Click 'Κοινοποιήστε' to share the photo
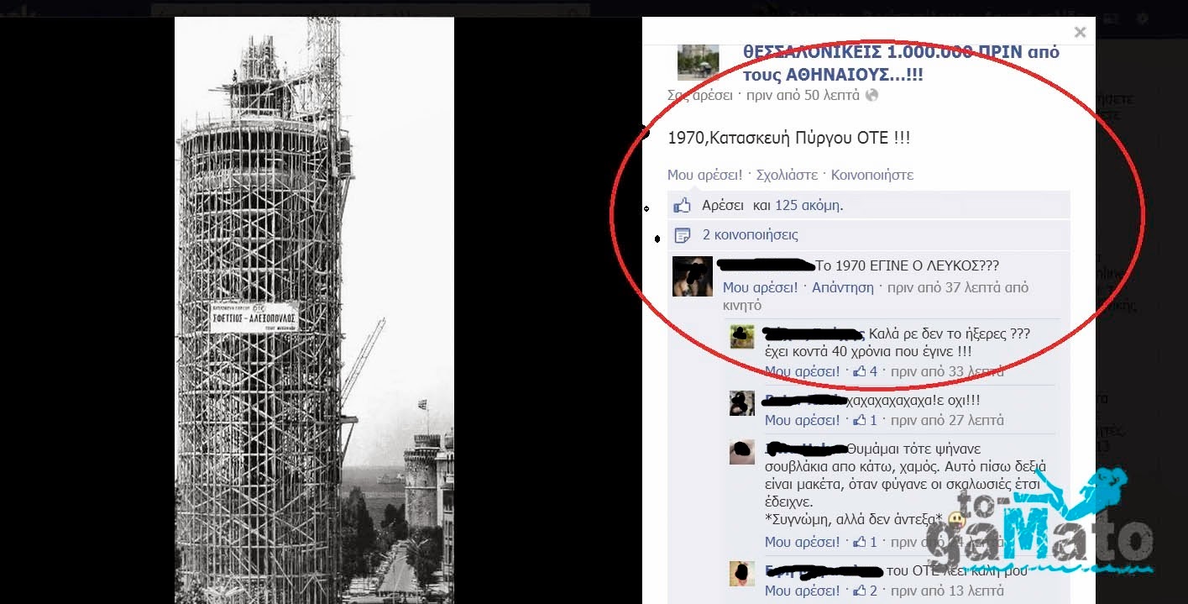Viewport: 1188px width, 604px height. [872, 175]
